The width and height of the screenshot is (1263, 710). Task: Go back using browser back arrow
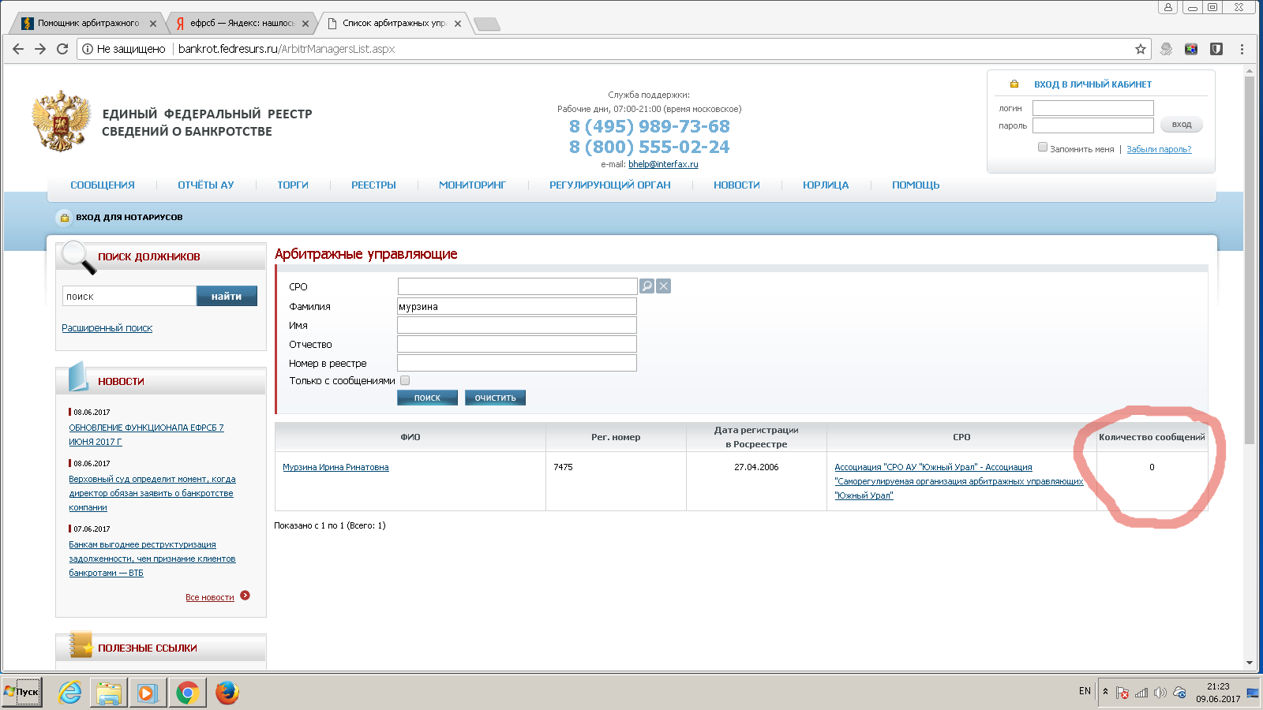click(18, 49)
